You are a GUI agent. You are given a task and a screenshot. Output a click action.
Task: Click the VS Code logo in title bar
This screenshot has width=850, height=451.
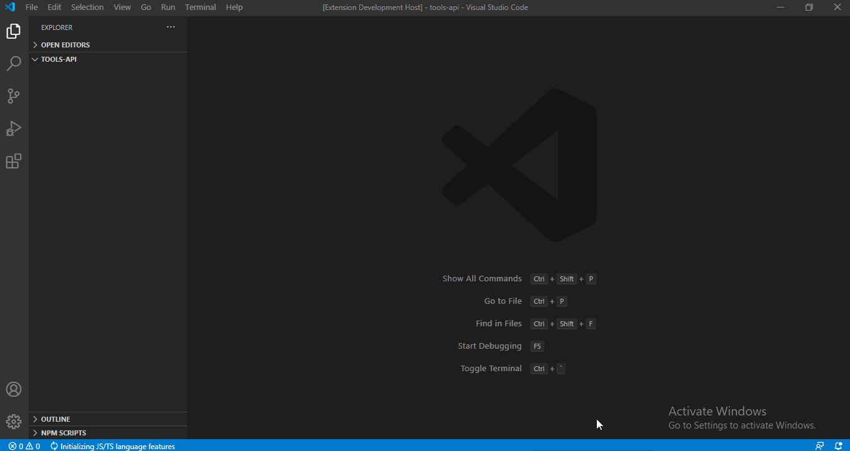pyautogui.click(x=10, y=7)
